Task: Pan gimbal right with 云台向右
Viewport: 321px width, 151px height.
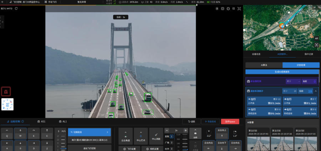Action: click(x=235, y=146)
